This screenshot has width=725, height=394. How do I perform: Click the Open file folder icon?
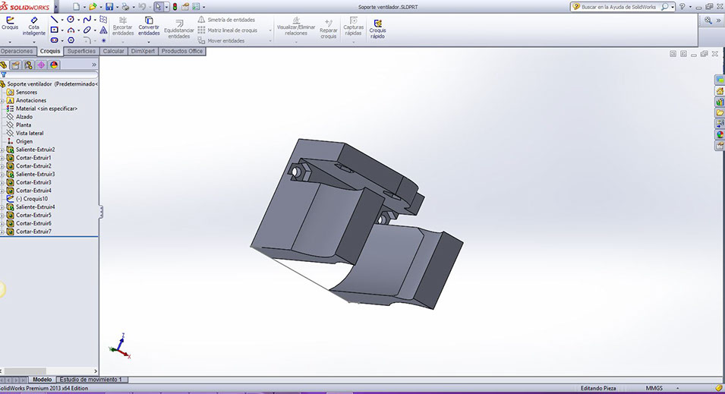coord(93,7)
